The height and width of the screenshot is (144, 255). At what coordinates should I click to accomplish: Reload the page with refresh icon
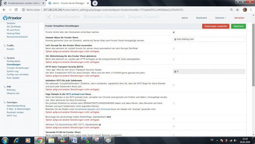(x=17, y=10)
